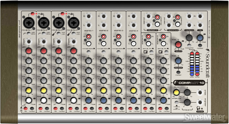
Task: Click the stereo 4 white RCA left input
Action: (133, 44)
